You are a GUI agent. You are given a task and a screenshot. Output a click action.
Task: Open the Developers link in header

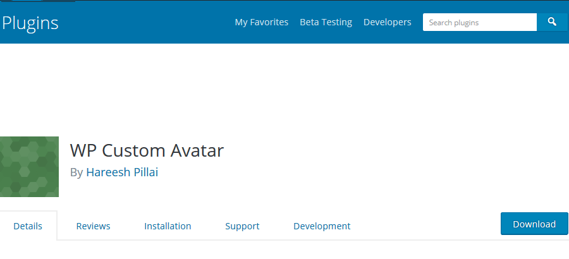[x=387, y=22]
